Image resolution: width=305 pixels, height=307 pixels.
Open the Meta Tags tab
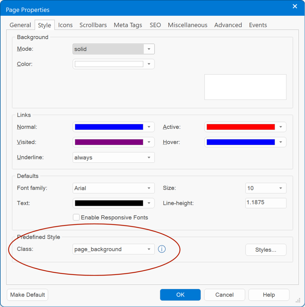[x=128, y=25]
